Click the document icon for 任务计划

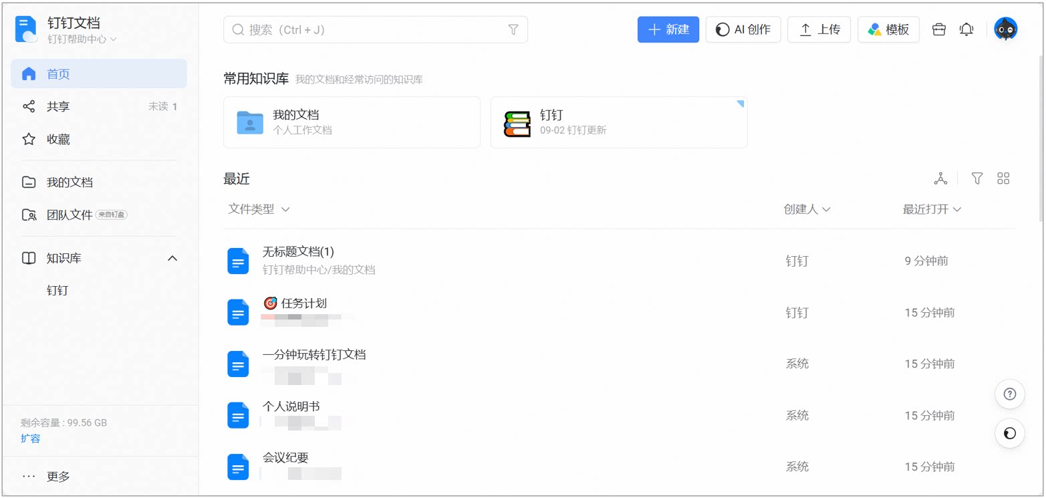click(238, 312)
